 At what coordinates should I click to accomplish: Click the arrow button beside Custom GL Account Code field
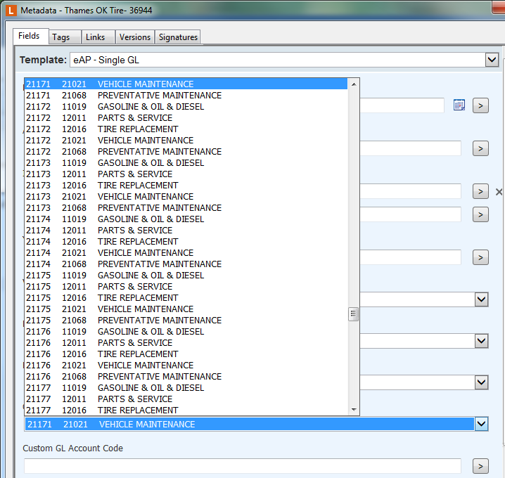point(480,466)
